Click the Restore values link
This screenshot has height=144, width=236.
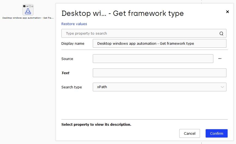(74, 24)
